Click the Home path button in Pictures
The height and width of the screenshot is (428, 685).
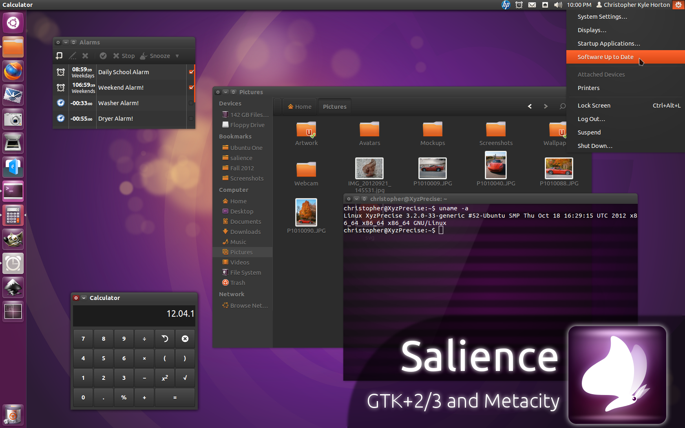click(300, 107)
